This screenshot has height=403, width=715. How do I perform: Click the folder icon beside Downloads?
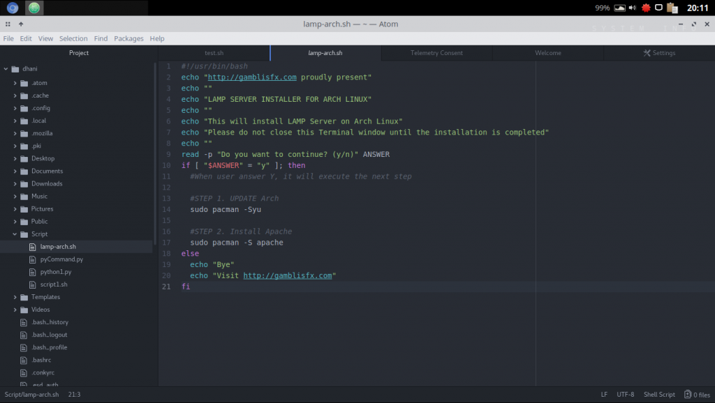coord(24,184)
